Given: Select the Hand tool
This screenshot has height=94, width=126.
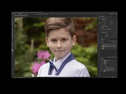Looking at the screenshot, I should point(13,44).
